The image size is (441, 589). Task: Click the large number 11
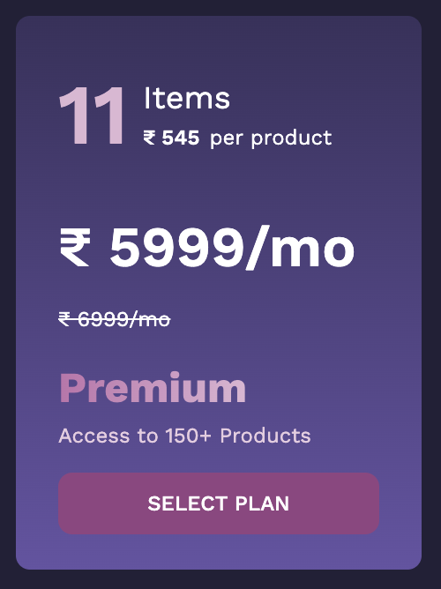coord(91,116)
